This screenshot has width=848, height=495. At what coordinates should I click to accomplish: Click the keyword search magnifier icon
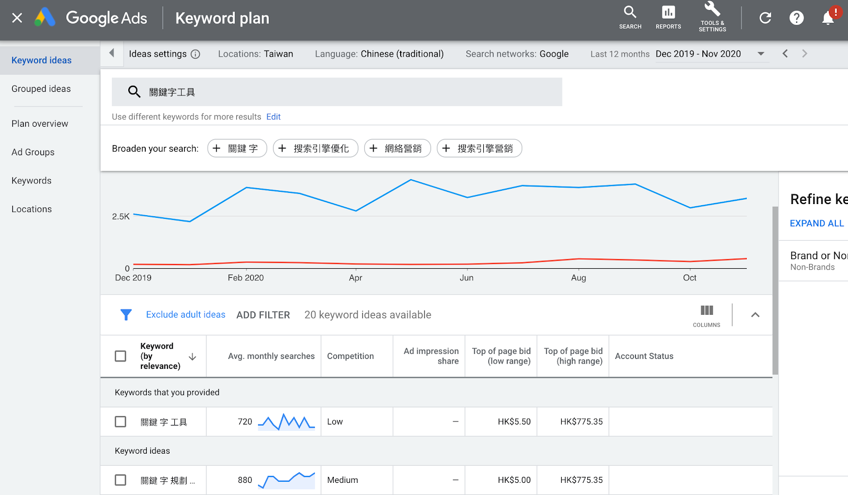coord(134,92)
